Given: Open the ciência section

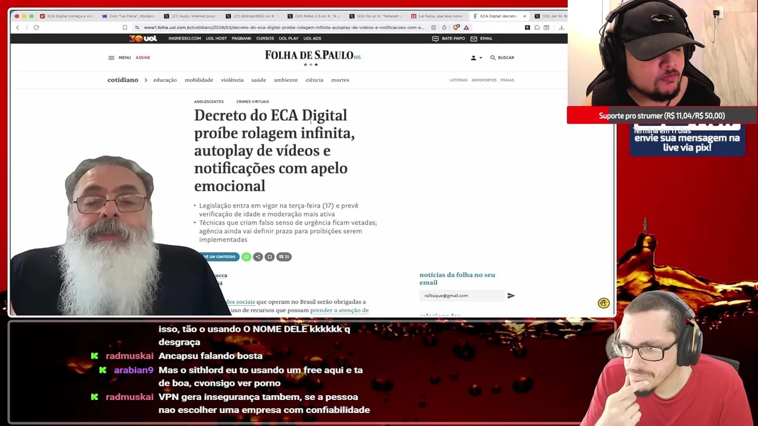Looking at the screenshot, I should pos(314,80).
